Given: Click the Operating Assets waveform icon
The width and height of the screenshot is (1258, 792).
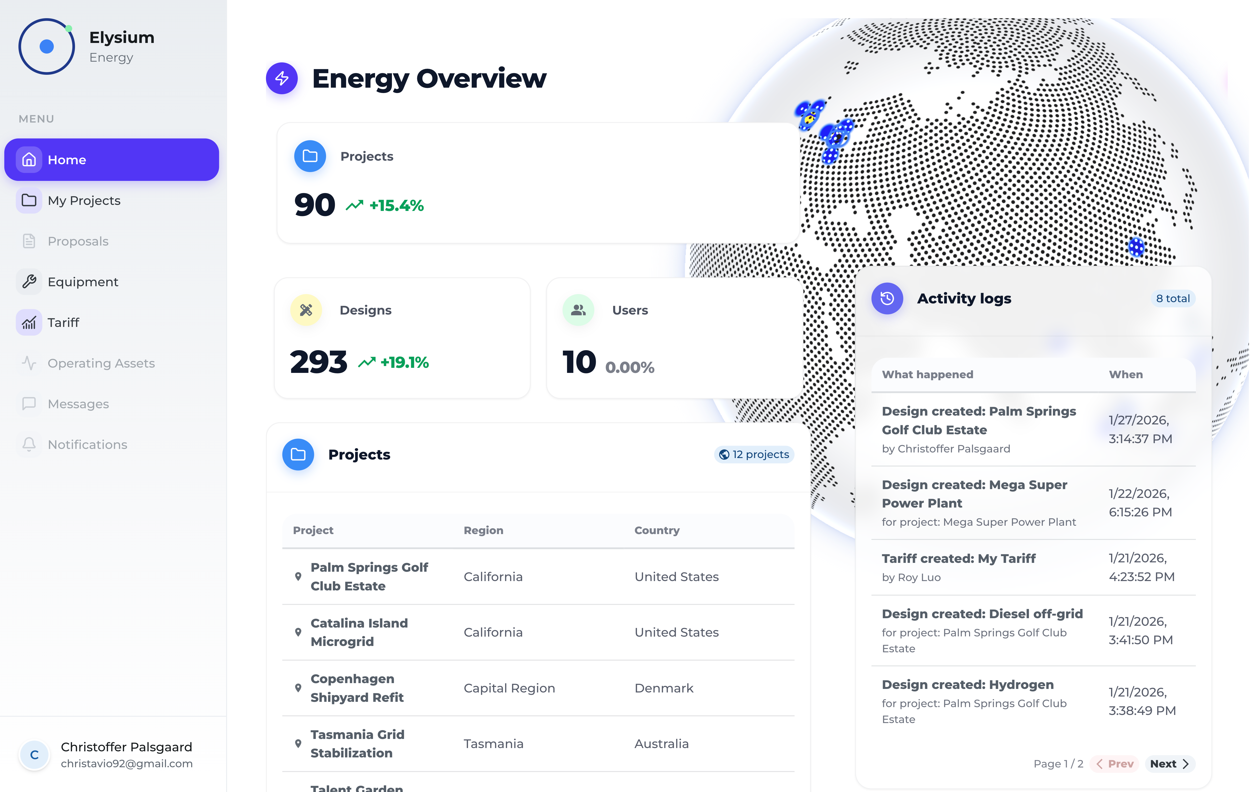Looking at the screenshot, I should (29, 363).
